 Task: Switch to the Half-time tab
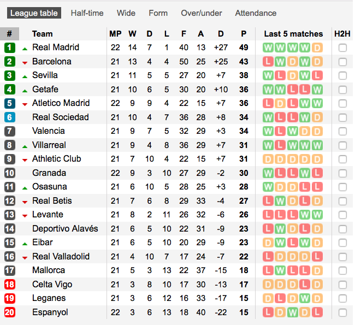[87, 13]
